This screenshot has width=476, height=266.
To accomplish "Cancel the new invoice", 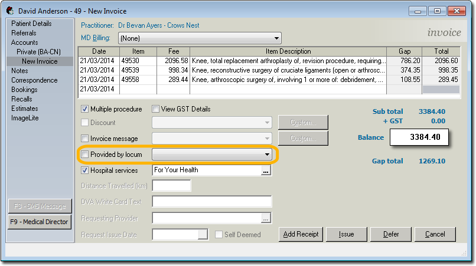I will pyautogui.click(x=435, y=234).
